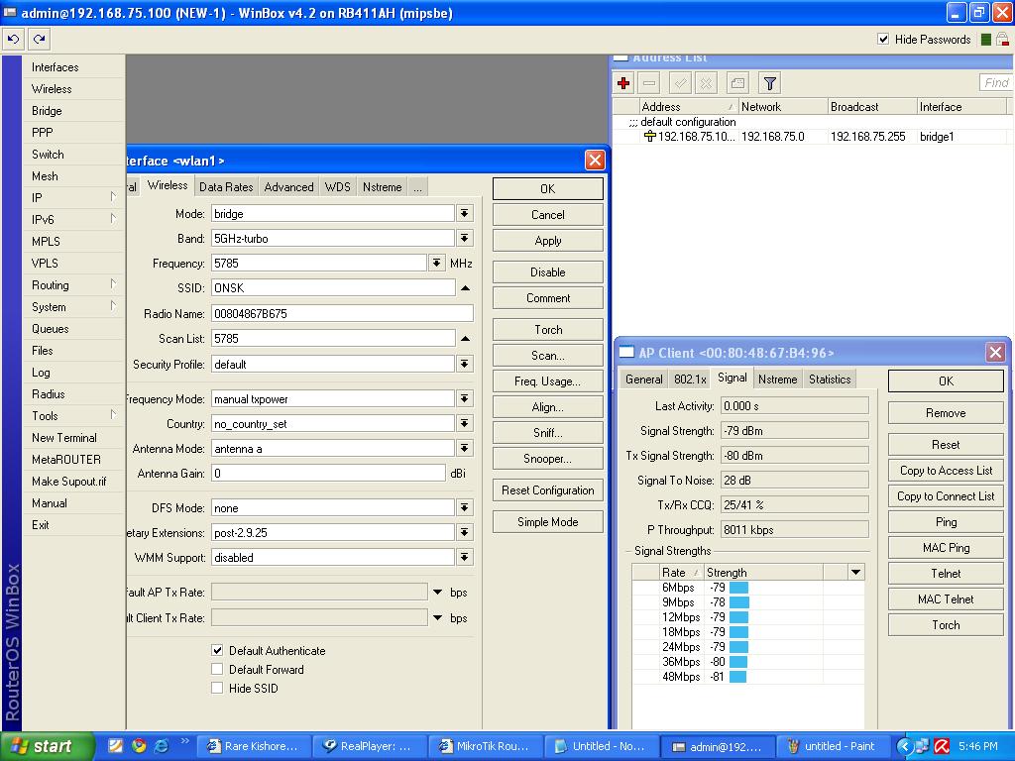
Task: Click Copy to Access List button
Action: point(946,471)
